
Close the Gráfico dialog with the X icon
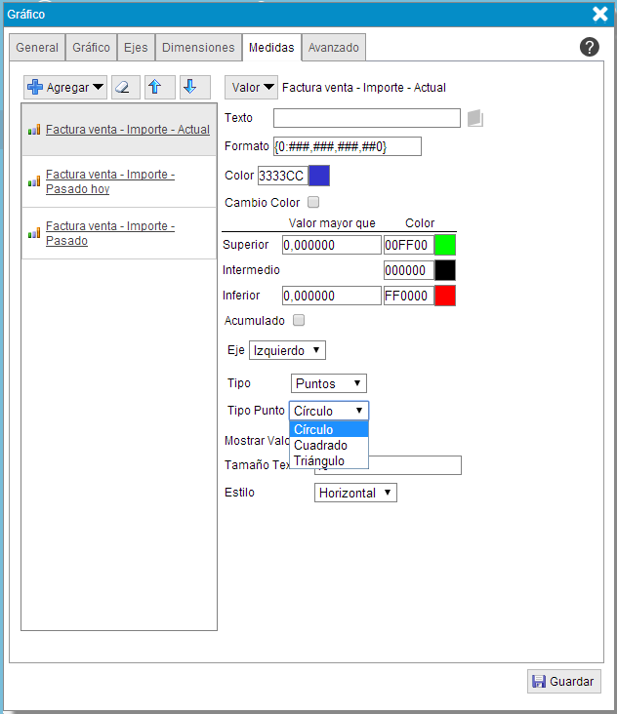point(600,14)
